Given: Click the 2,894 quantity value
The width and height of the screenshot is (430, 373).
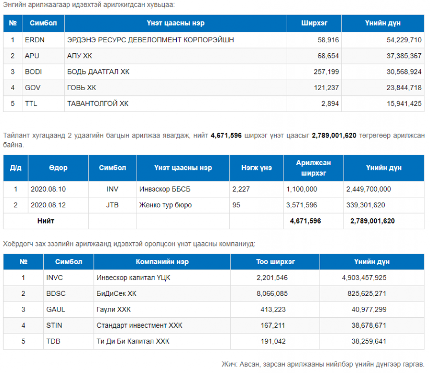Looking at the screenshot, I should coord(330,104).
